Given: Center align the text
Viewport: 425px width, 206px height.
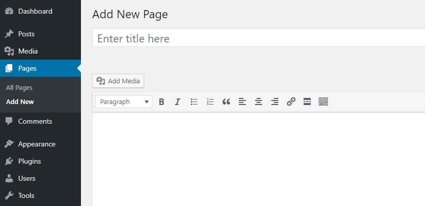Looking at the screenshot, I should coord(259,101).
